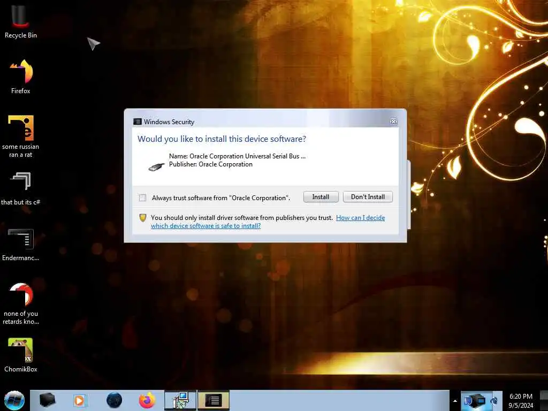548x411 pixels.
Task: Select the 'some russian ran a rat' icon
Action: coord(21,136)
